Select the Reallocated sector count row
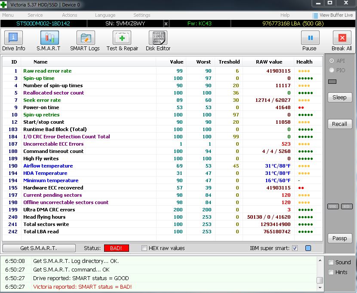The width and height of the screenshot is (357, 293). click(x=162, y=93)
